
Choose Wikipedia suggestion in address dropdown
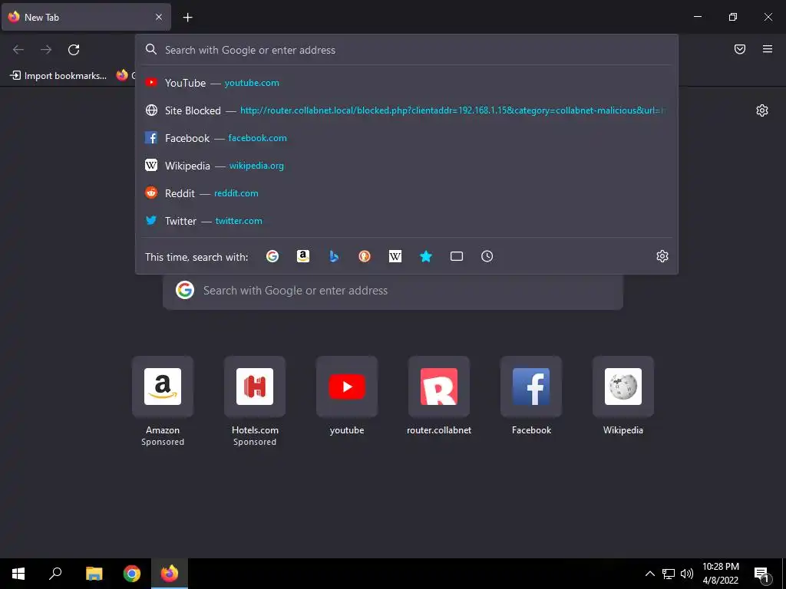(x=407, y=166)
